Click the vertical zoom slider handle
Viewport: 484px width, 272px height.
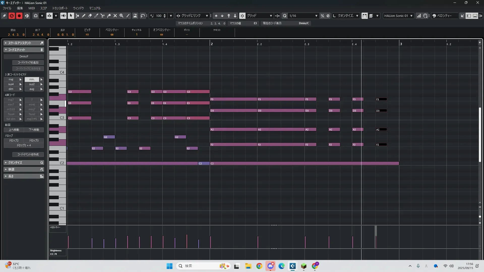[x=480, y=217]
